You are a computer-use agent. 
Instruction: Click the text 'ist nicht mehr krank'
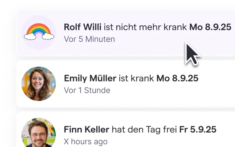(145, 27)
